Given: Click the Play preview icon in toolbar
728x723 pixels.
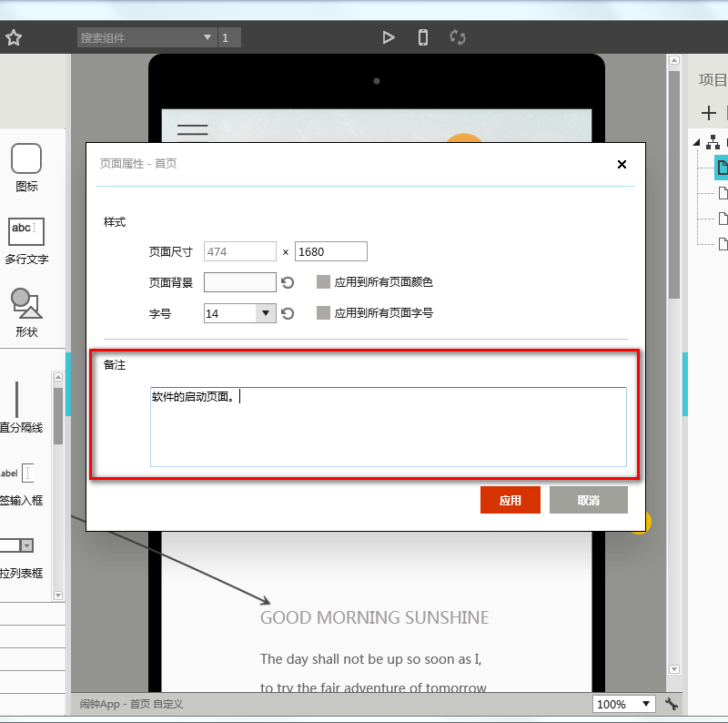Looking at the screenshot, I should pos(389,37).
